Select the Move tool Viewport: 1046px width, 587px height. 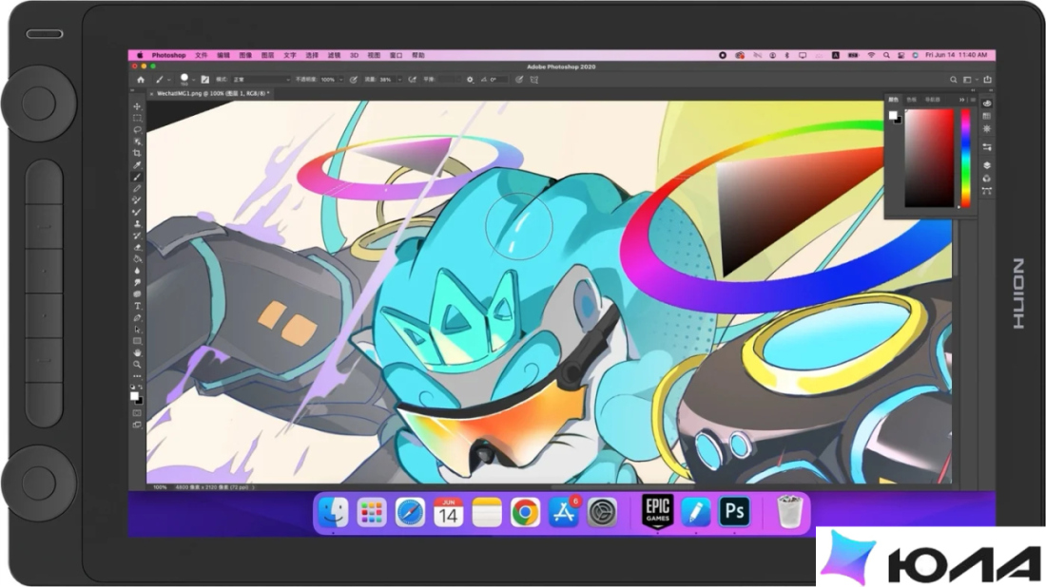138,106
